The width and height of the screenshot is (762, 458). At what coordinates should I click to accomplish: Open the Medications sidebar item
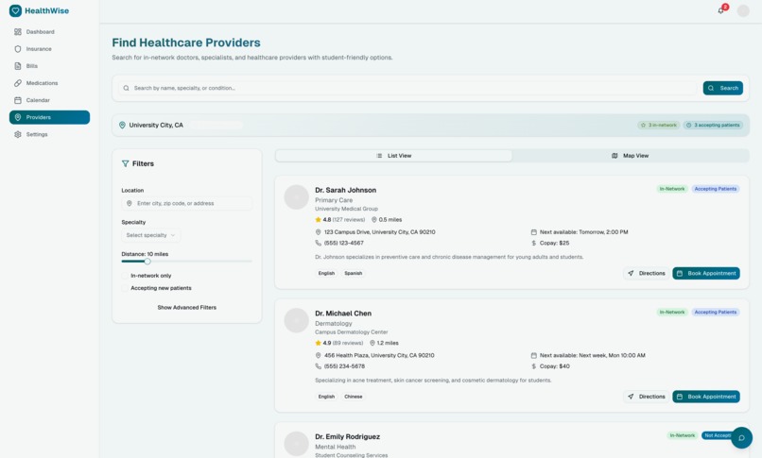(x=49, y=83)
